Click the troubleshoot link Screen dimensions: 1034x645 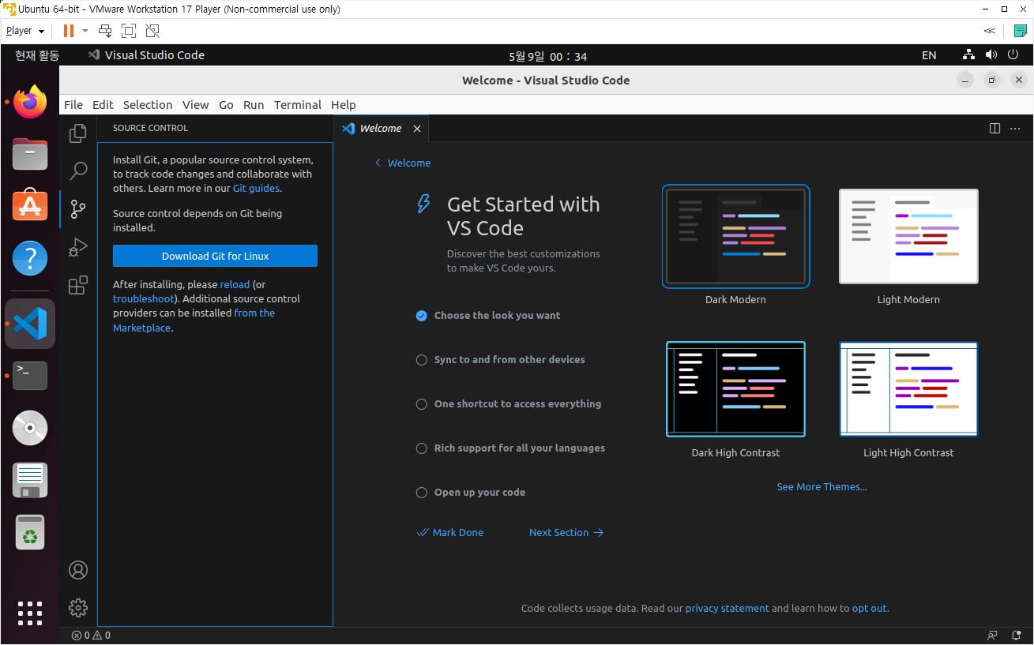click(143, 299)
